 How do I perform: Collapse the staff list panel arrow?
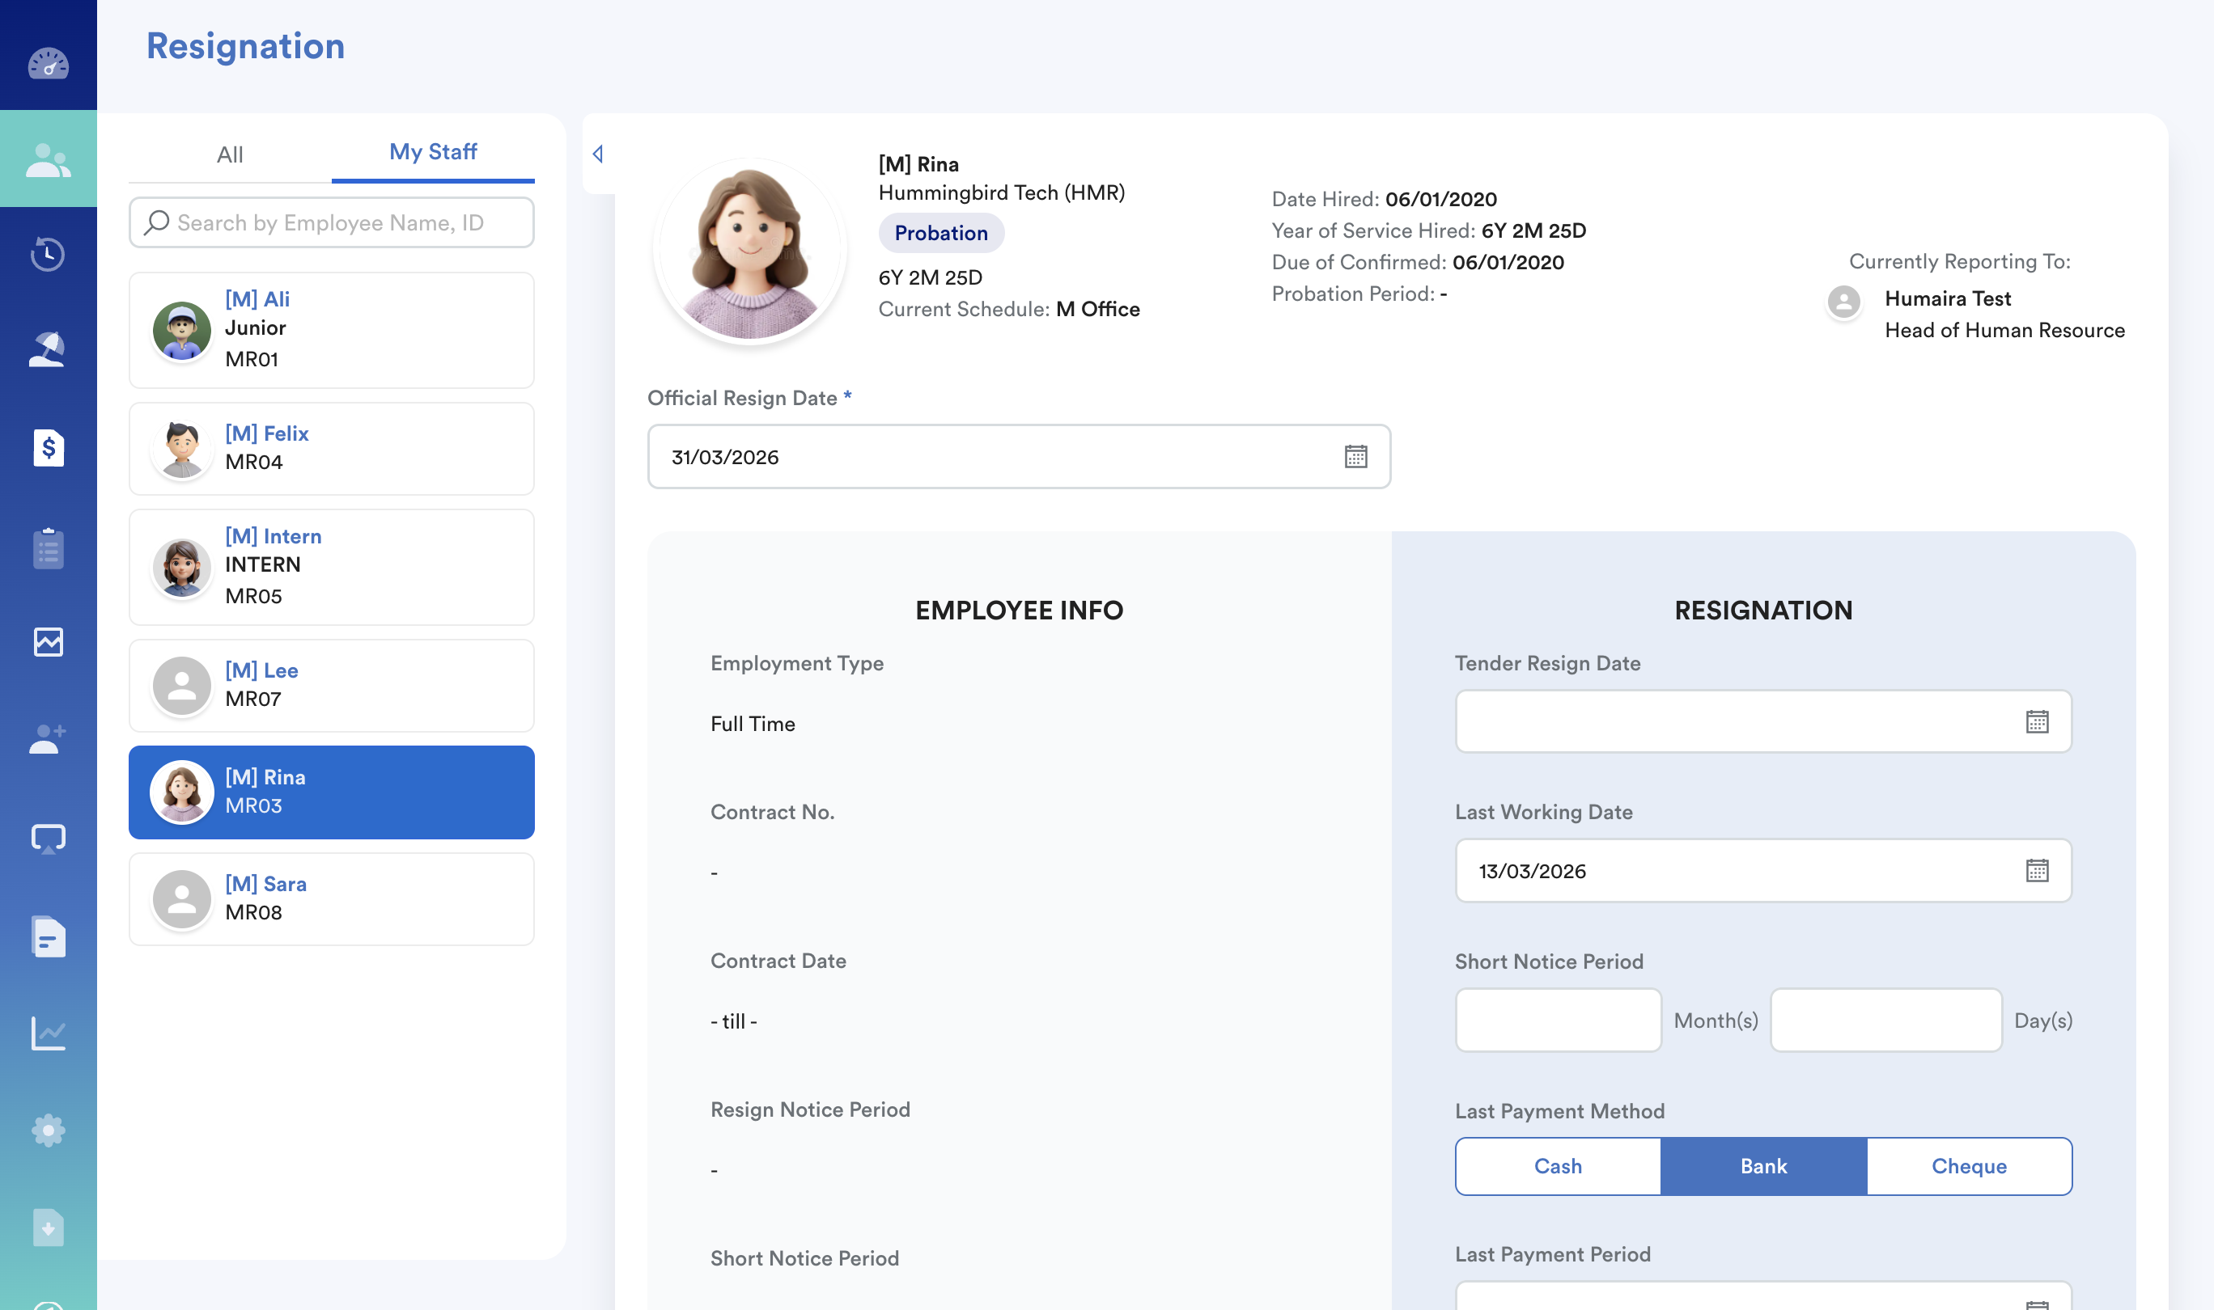tap(598, 154)
